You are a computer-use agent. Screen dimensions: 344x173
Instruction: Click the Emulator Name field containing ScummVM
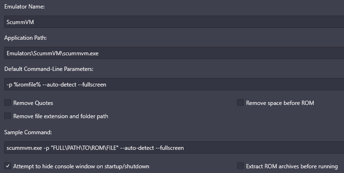(174, 22)
